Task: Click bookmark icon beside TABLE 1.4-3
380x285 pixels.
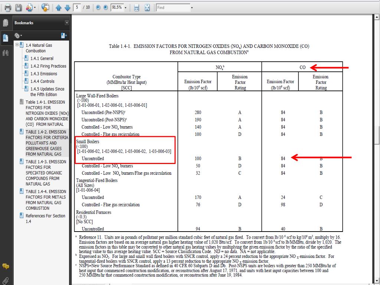Action: [x=22, y=161]
